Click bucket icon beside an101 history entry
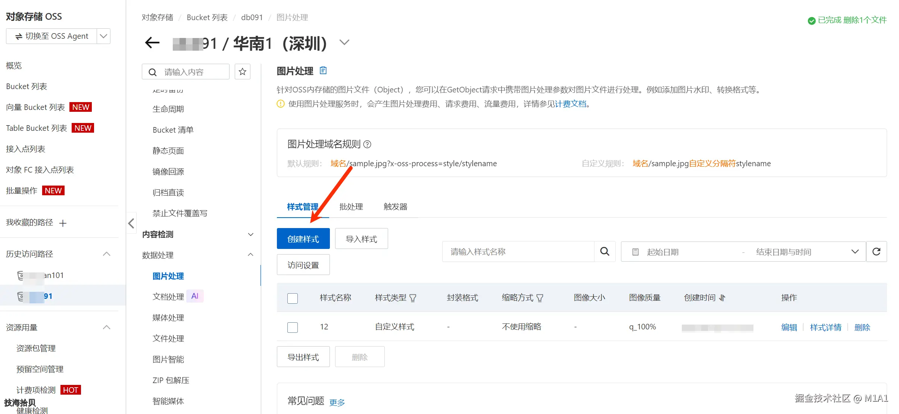The width and height of the screenshot is (899, 414). pyautogui.click(x=21, y=275)
